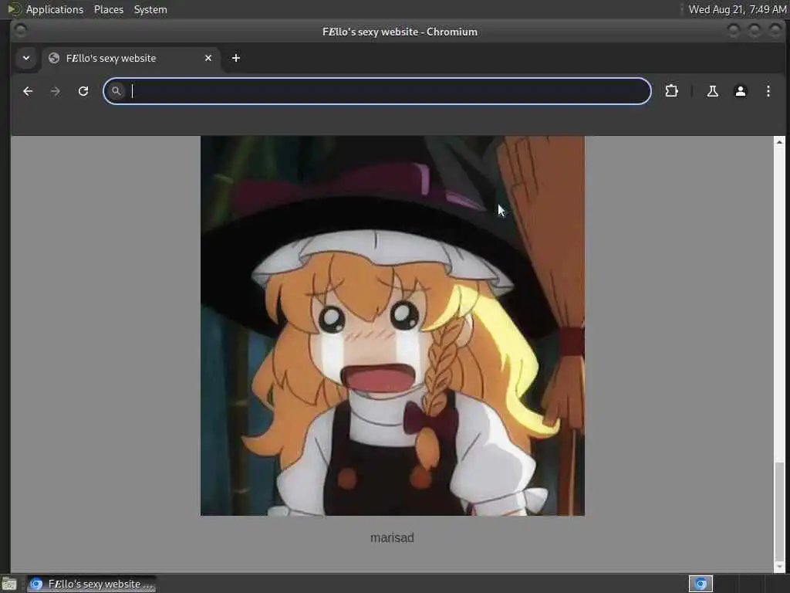Click the clock showing Wed Aug 21
This screenshot has width=790, height=593.
coord(737,9)
